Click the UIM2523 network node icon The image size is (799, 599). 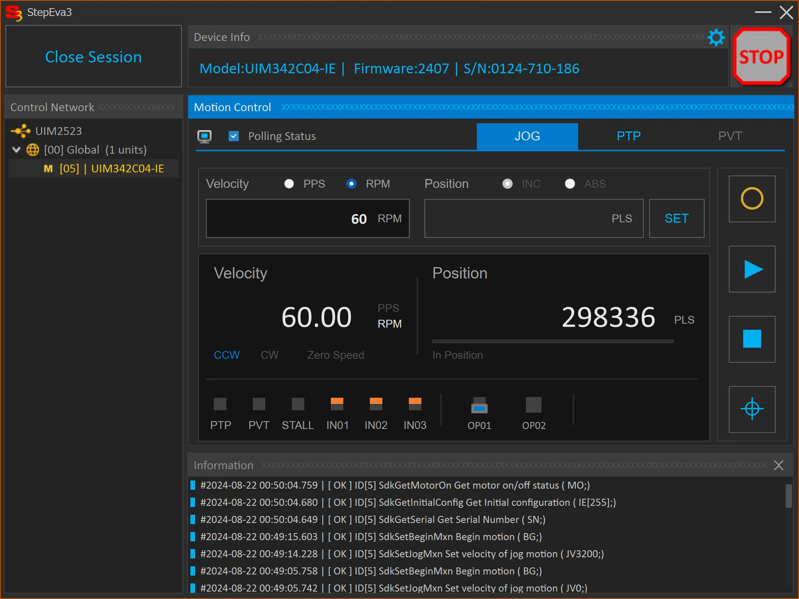(x=21, y=131)
